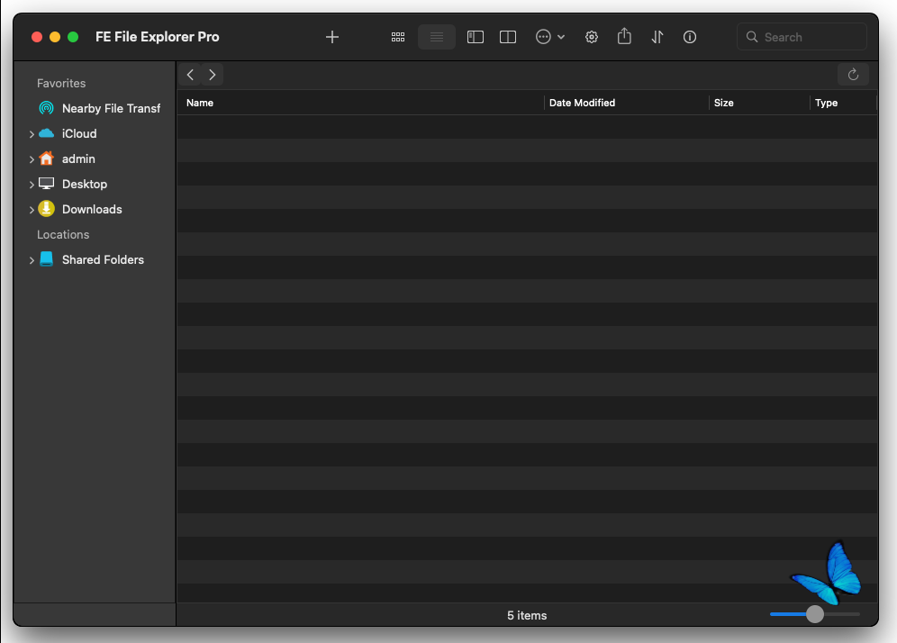Toggle the sidebar panel visibility
The width and height of the screenshot is (897, 643).
tap(475, 37)
